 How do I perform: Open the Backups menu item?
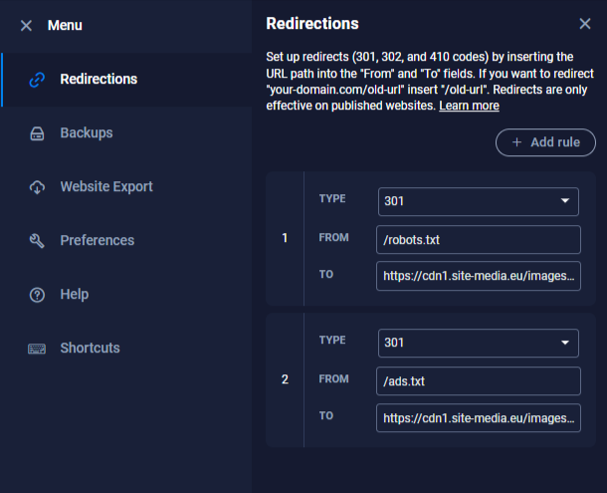(86, 133)
